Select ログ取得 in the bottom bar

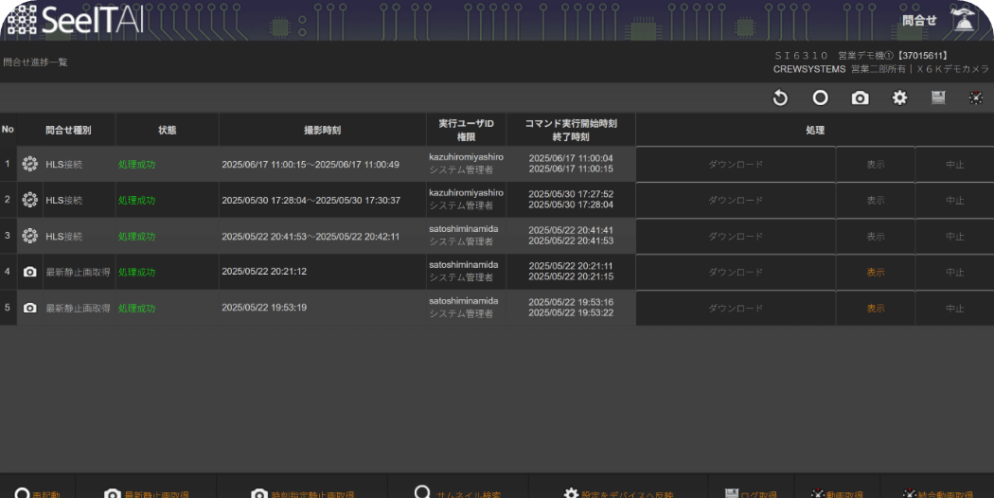(751, 491)
